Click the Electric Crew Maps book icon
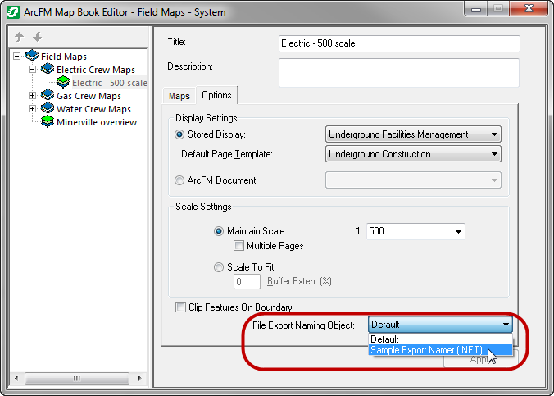Screen dimensions: 554x396 48,70
